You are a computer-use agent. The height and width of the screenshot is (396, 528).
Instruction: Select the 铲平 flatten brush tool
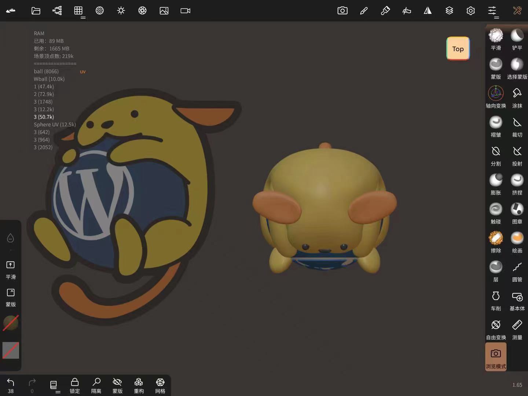point(517,39)
